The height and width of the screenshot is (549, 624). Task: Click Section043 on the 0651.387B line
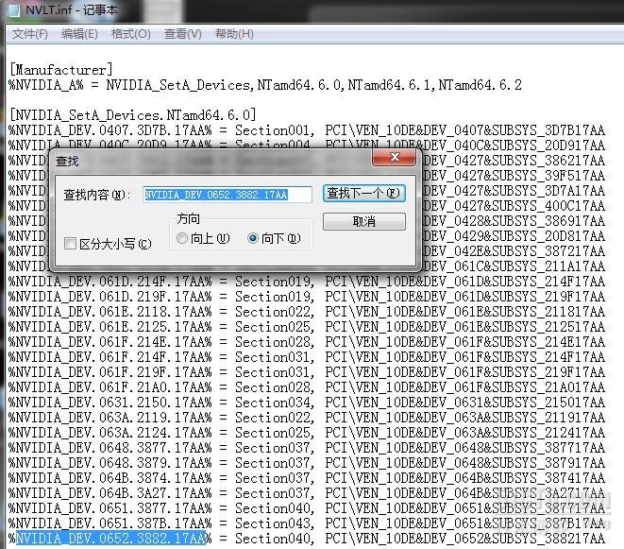[x=274, y=523]
